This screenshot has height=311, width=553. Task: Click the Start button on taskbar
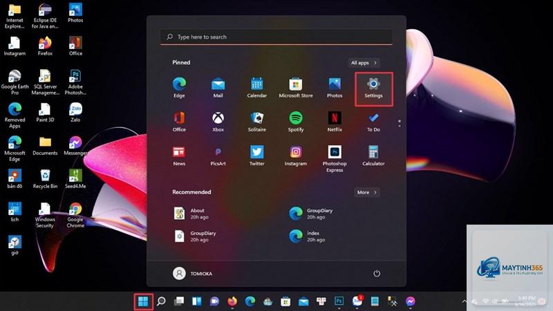tap(143, 301)
